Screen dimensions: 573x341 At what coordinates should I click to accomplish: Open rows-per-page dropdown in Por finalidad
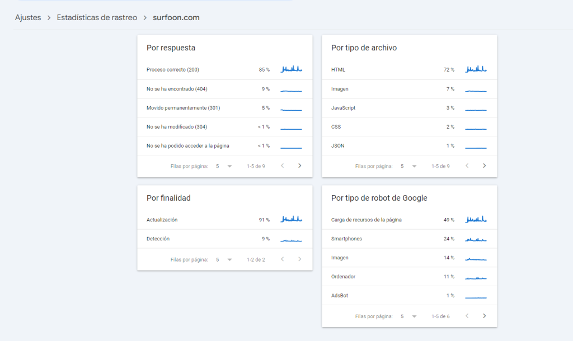click(x=223, y=259)
